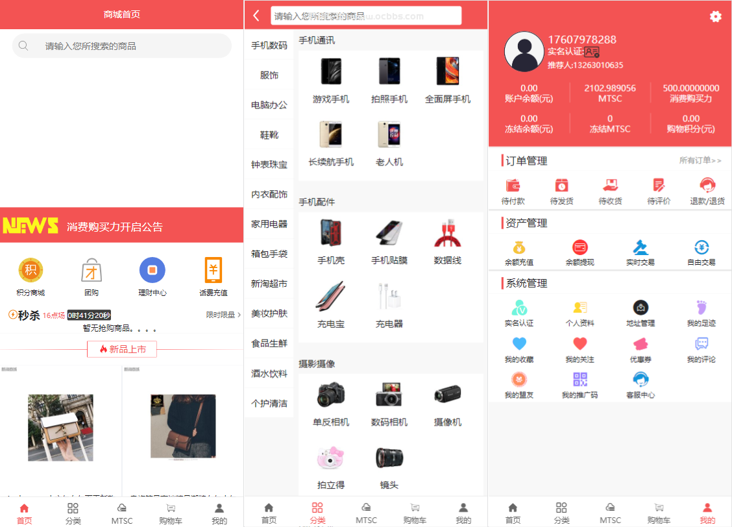Choose 家用电器 in category sidebar

(269, 224)
